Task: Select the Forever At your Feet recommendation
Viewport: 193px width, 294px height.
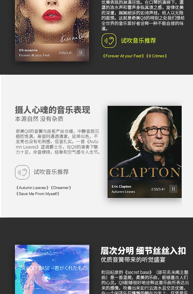Action: 123,56
